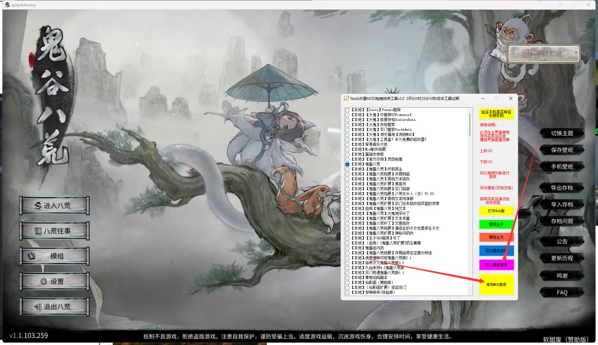Open the 公告 announcements

point(562,241)
